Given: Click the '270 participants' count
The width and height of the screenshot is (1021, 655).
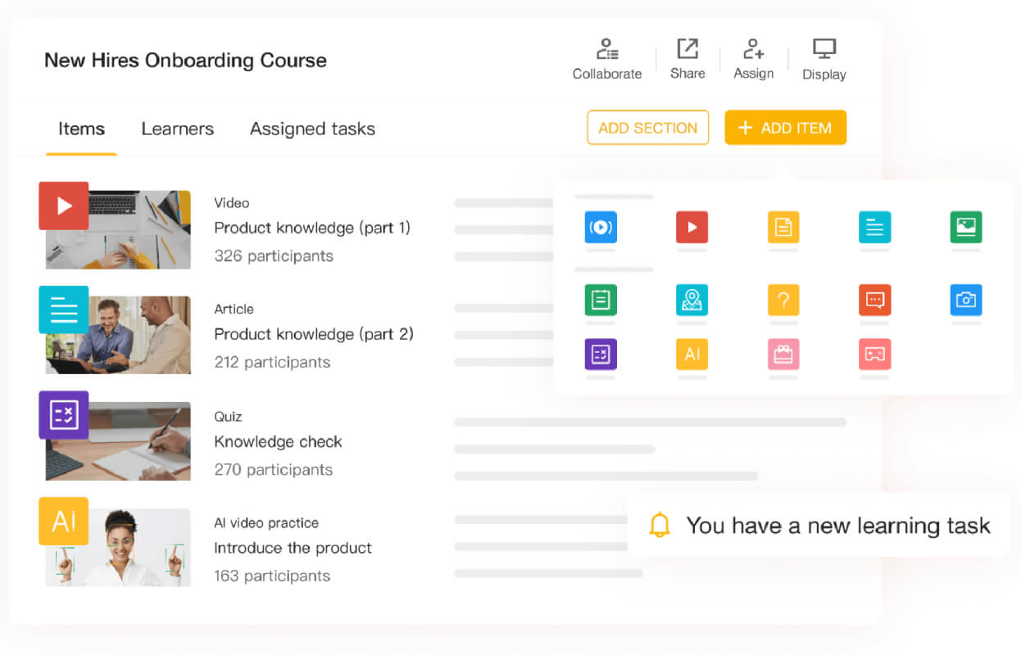Looking at the screenshot, I should (274, 470).
